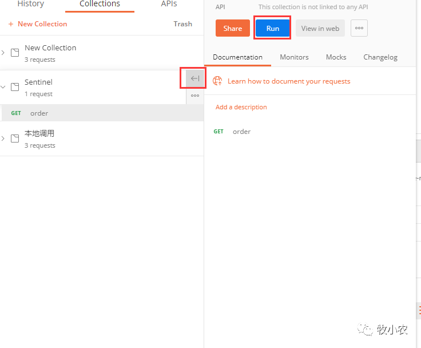Click plus icon for New Collection
Image resolution: width=421 pixels, height=348 pixels.
[11, 24]
